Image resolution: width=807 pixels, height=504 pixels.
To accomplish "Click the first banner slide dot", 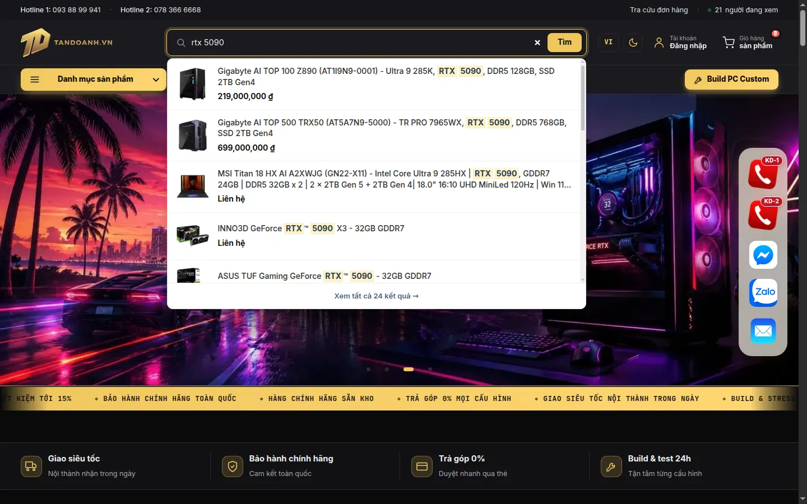I will pyautogui.click(x=368, y=370).
